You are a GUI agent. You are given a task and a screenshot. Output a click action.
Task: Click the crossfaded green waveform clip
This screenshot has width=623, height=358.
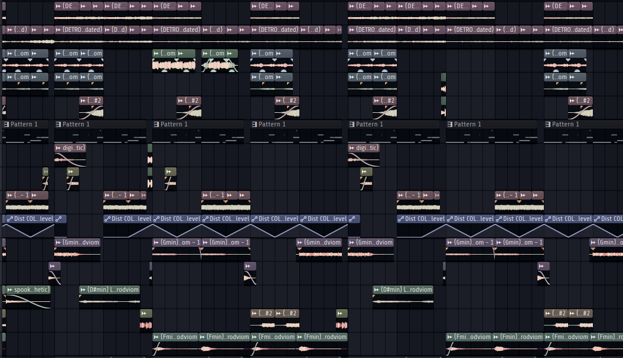coord(220,65)
